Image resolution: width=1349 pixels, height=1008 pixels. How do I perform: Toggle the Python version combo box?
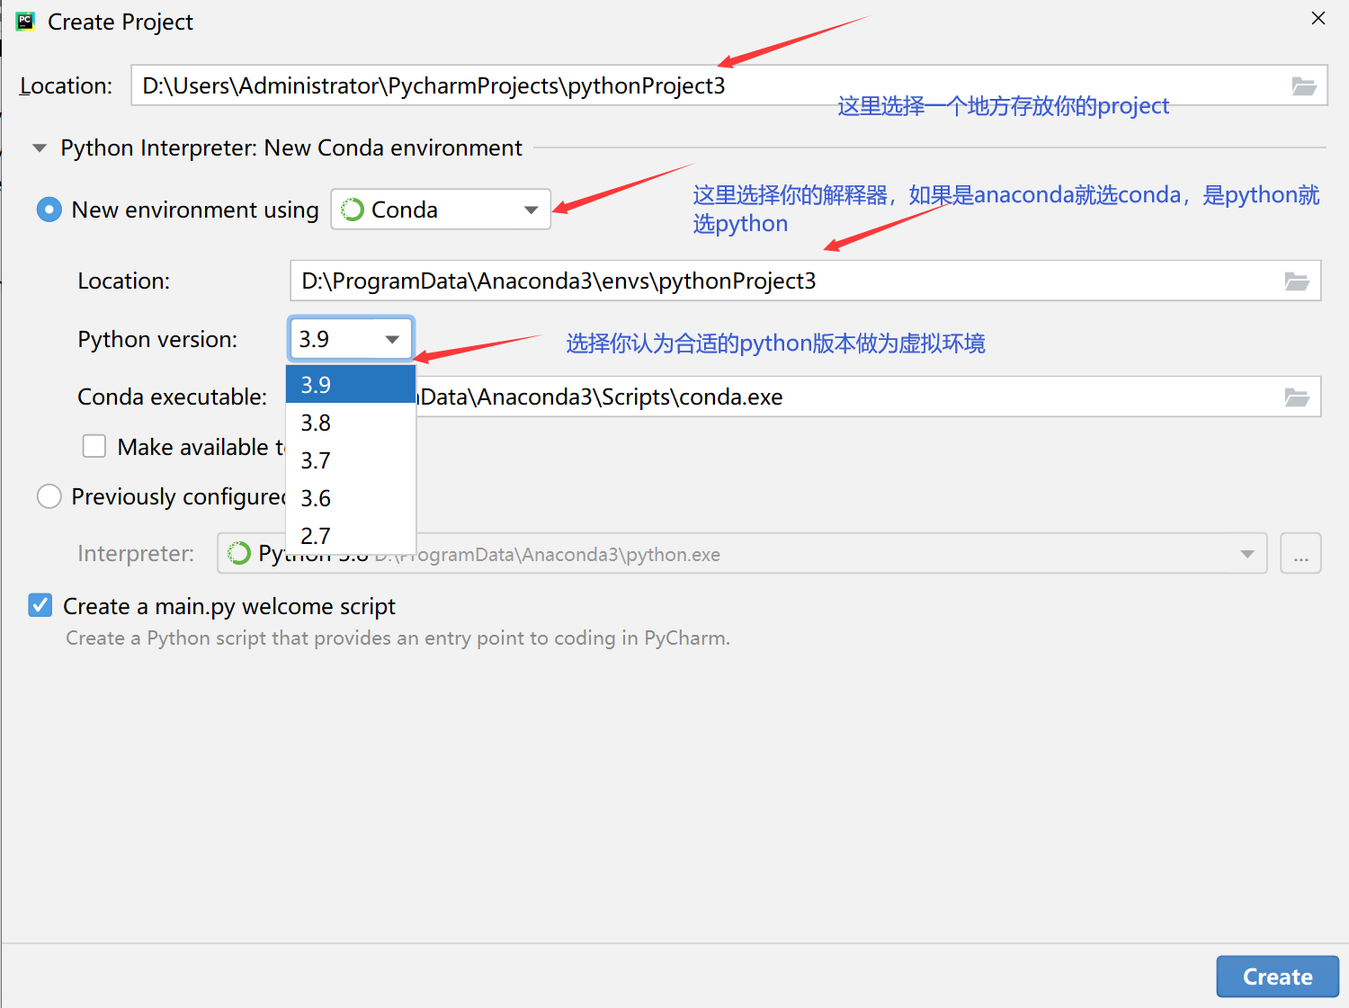point(351,339)
